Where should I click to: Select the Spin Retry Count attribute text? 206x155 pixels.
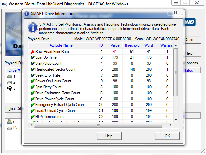click(x=49, y=87)
